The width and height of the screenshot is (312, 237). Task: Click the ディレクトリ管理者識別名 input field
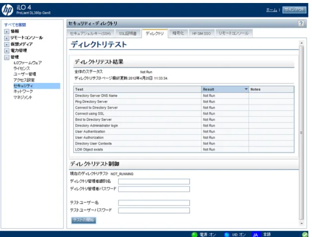click(154, 182)
